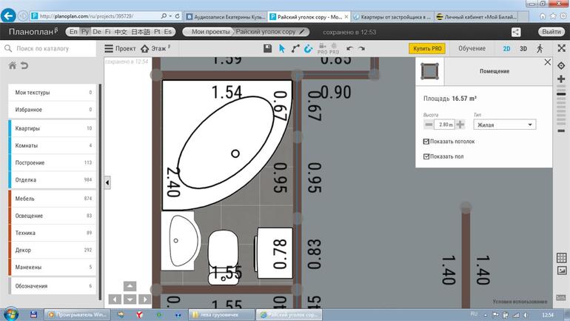Open the Мебель catalog category
The image size is (570, 321).
[x=52, y=199]
